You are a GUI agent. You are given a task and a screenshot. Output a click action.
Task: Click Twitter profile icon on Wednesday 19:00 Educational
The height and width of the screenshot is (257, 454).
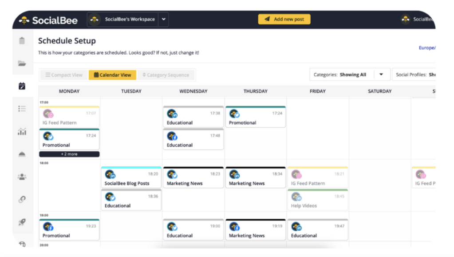172,226
